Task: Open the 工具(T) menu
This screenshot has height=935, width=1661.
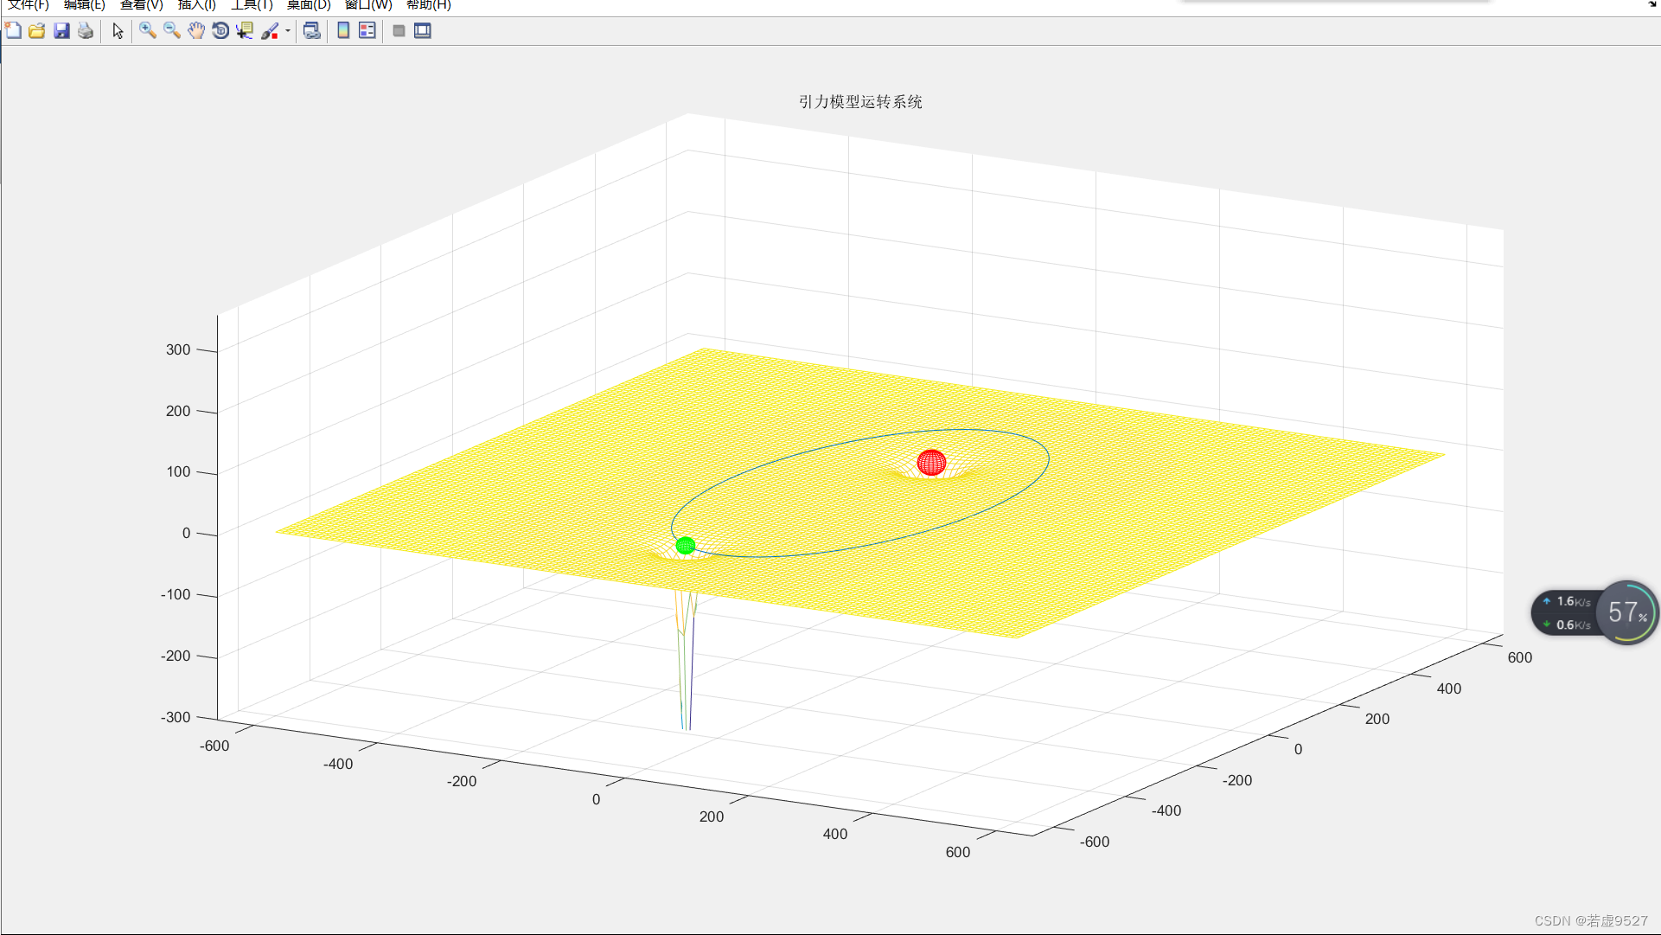Action: click(x=252, y=5)
